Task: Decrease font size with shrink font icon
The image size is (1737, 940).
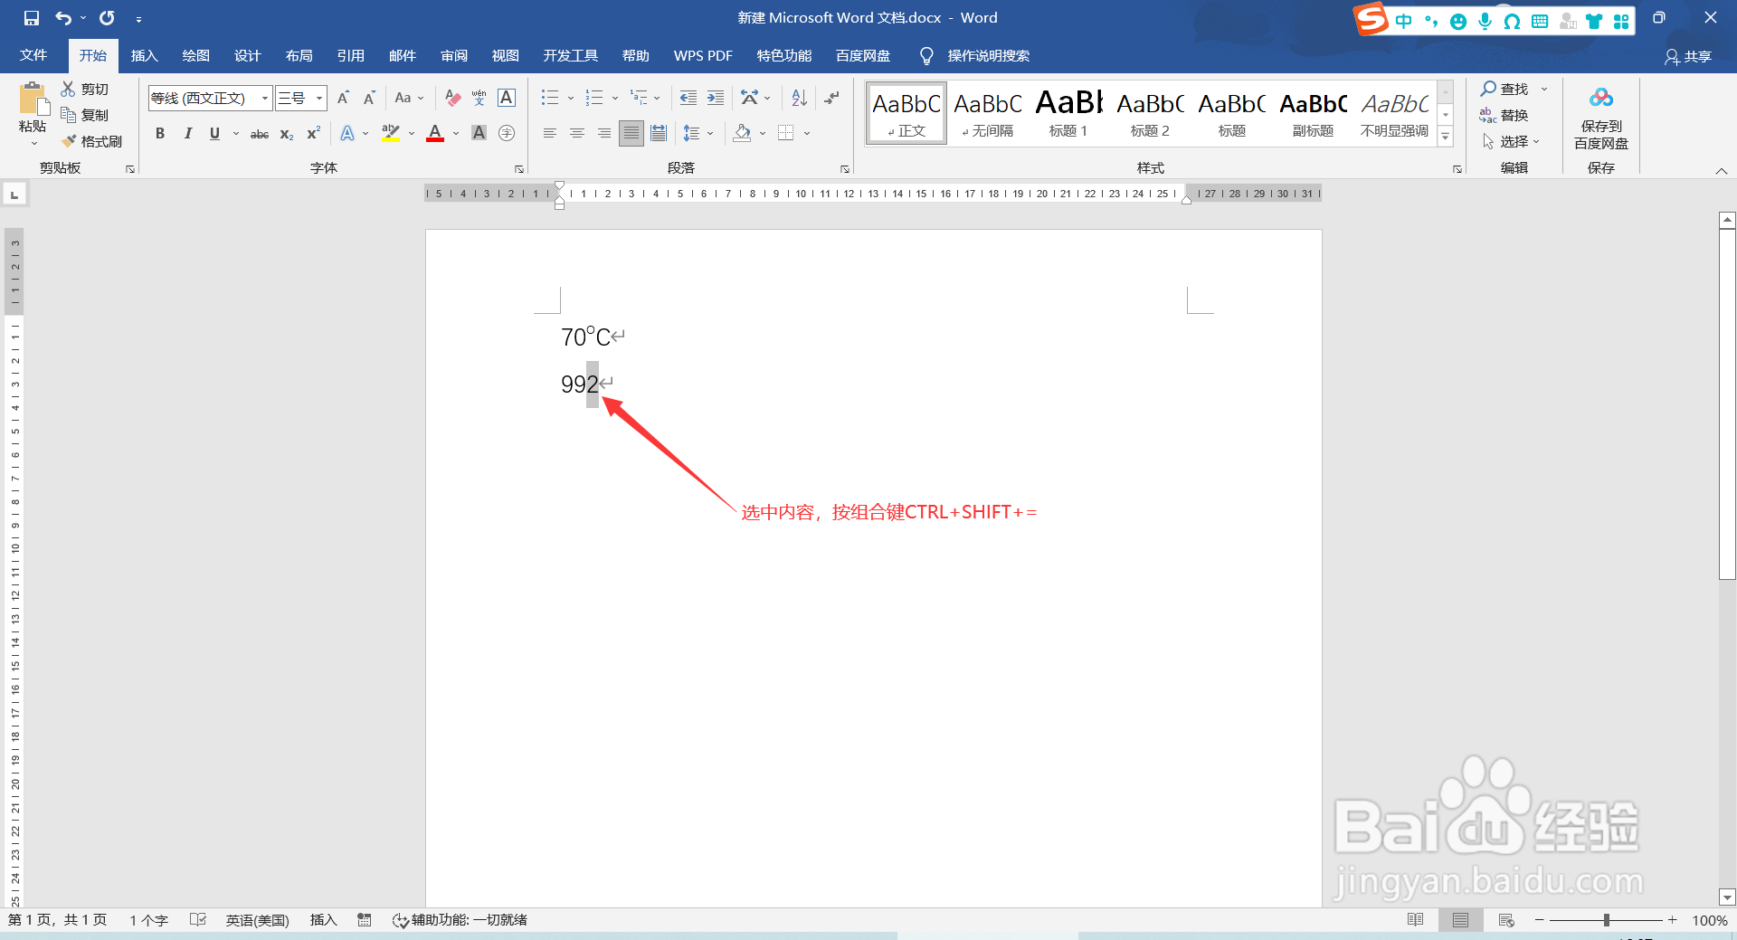Action: [369, 98]
